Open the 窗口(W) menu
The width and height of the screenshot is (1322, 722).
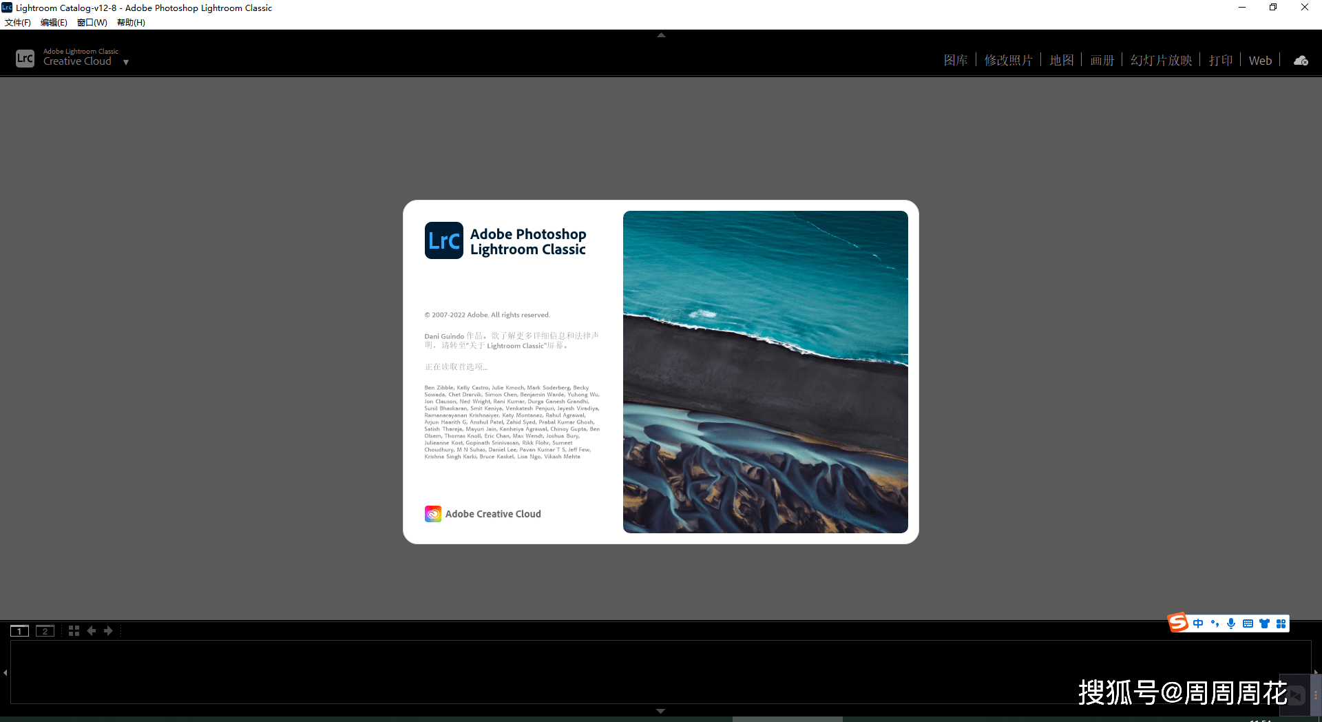point(92,23)
